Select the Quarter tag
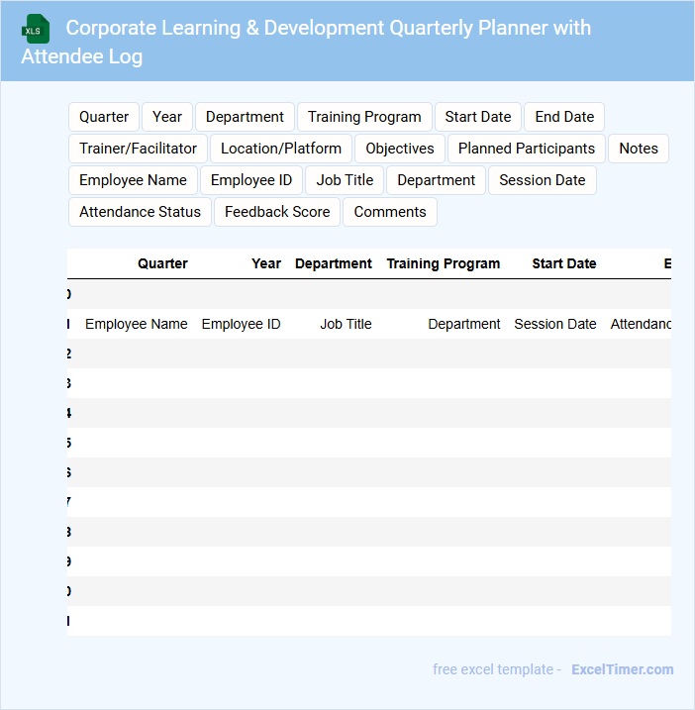The width and height of the screenshot is (695, 710). click(104, 117)
